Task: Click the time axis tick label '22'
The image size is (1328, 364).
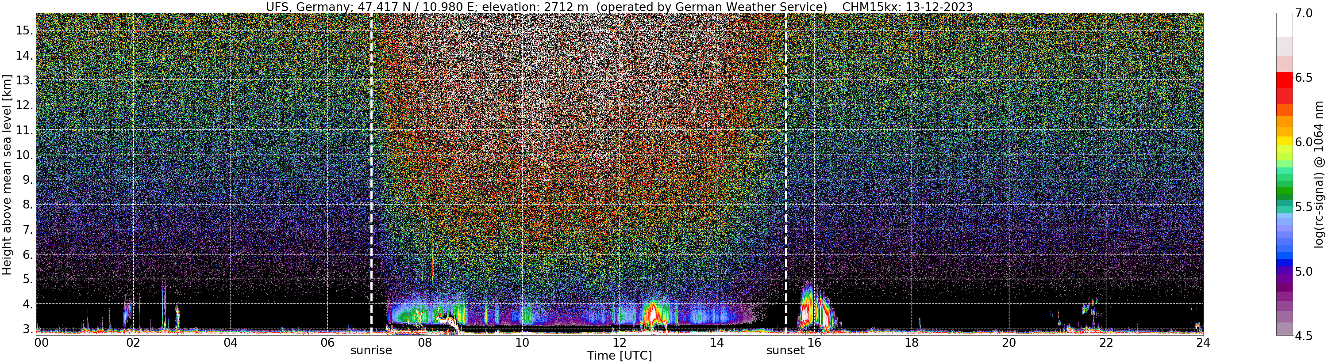Action: point(1106,343)
